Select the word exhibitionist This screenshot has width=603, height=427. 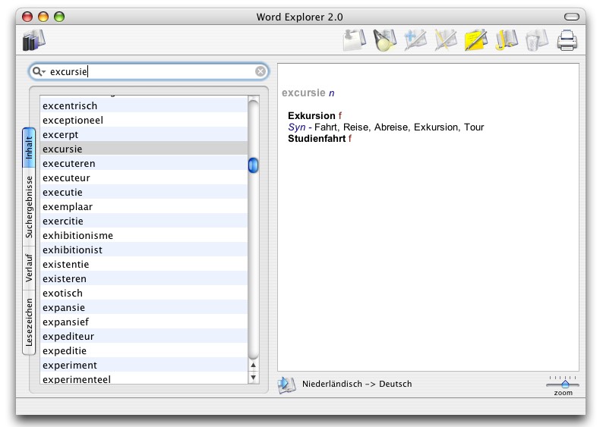point(144,250)
